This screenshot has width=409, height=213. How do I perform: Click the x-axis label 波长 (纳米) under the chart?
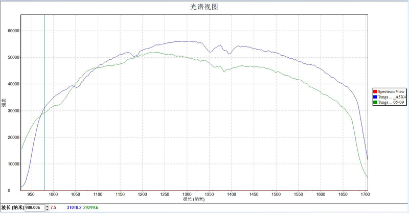[194, 199]
